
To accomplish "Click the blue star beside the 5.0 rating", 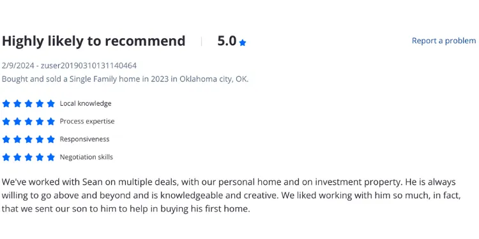I will click(x=243, y=43).
